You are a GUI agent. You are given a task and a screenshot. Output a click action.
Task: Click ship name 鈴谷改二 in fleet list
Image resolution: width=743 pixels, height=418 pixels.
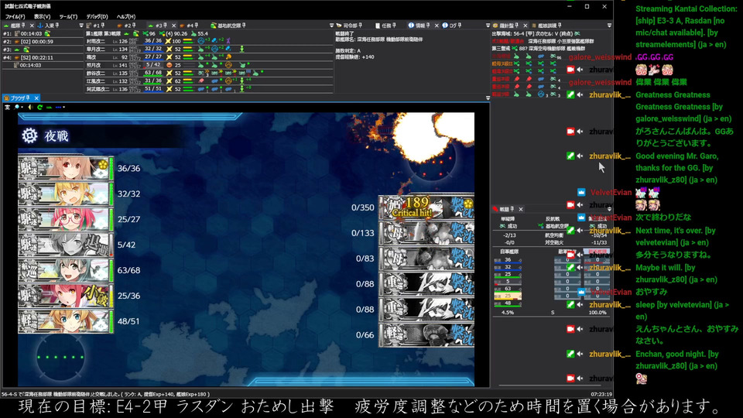96,73
